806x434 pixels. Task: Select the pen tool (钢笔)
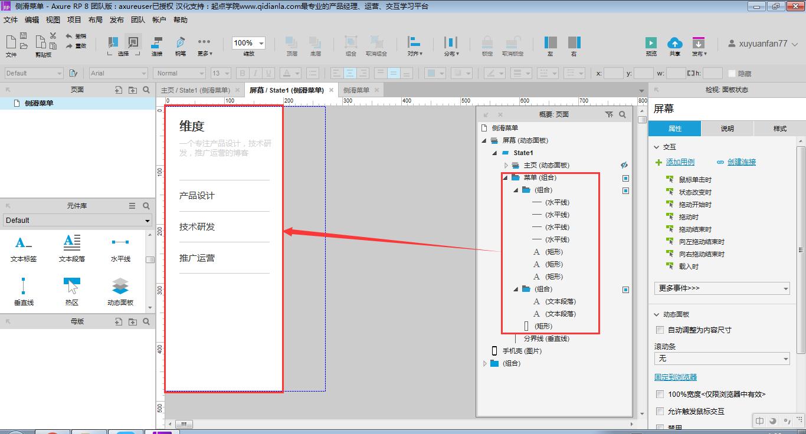coord(181,42)
